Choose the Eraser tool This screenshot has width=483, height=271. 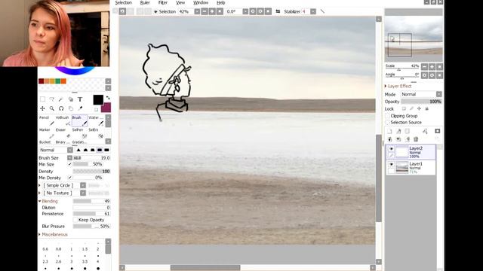(x=63, y=133)
